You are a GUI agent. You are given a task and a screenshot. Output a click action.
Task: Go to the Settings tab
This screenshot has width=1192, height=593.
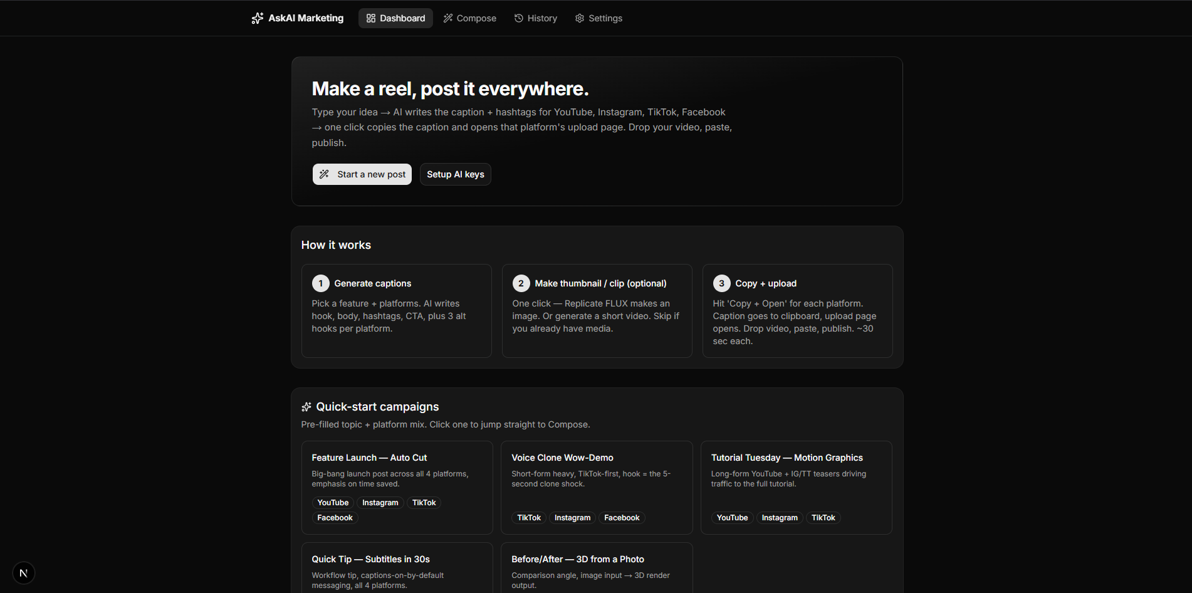pos(599,18)
